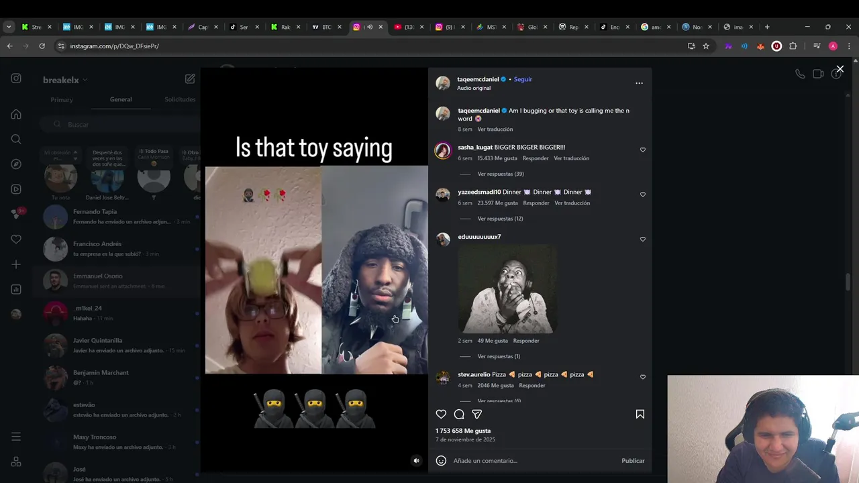859x483 pixels.
Task: Expand sasha_kugat's 39 replies
Action: tap(501, 174)
